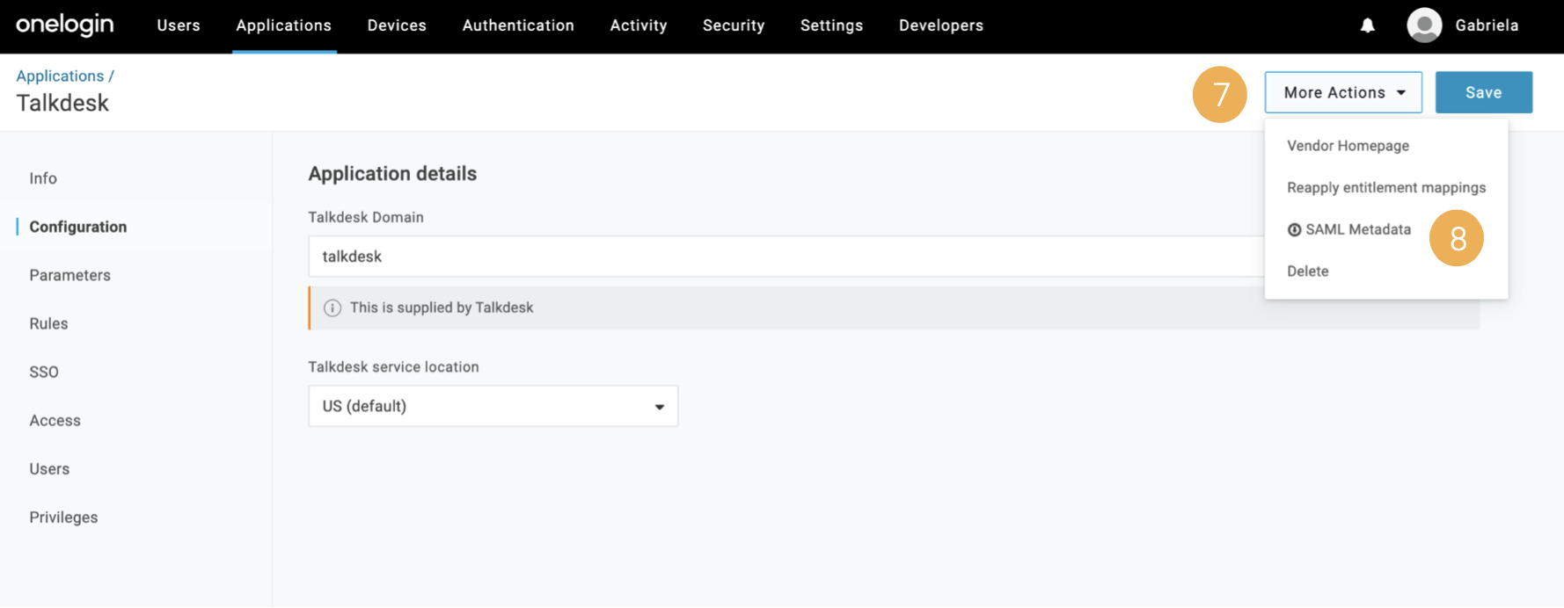Focus the Talkdesk Domain input field
The height and width of the screenshot is (608, 1564).
click(x=786, y=257)
